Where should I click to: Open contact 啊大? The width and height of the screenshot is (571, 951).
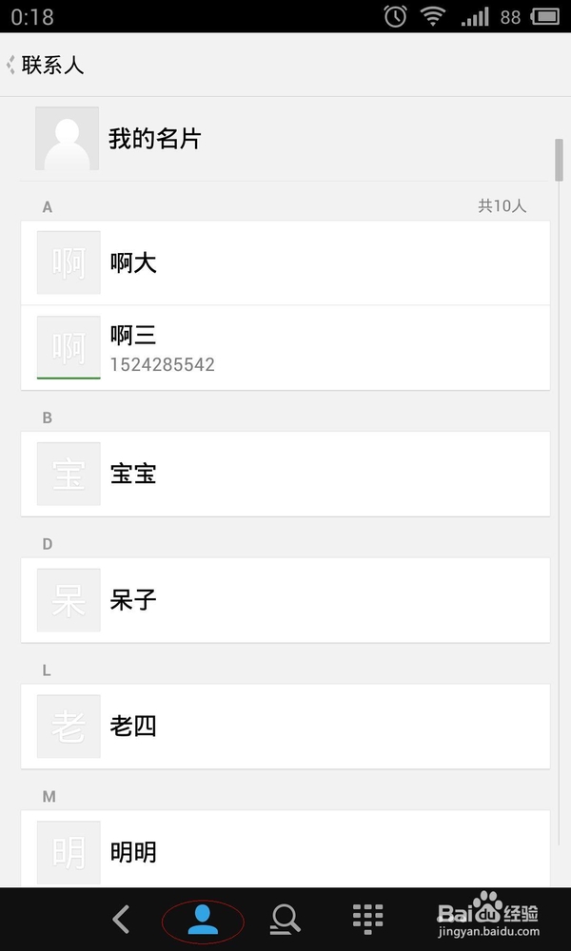[x=285, y=262]
